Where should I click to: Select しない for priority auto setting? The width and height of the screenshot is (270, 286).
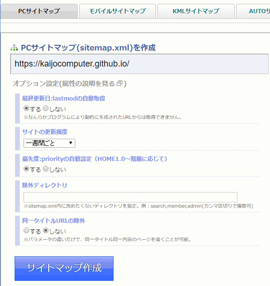click(x=46, y=168)
